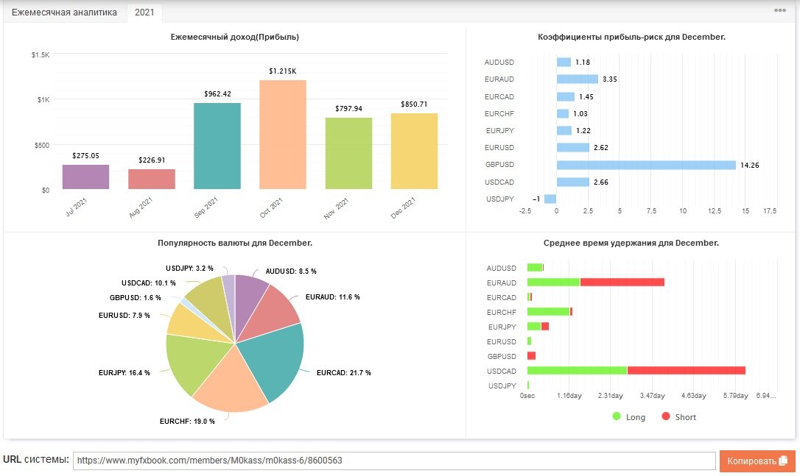The height and width of the screenshot is (476, 800).
Task: Click the $226.91 value label
Action: [x=152, y=160]
